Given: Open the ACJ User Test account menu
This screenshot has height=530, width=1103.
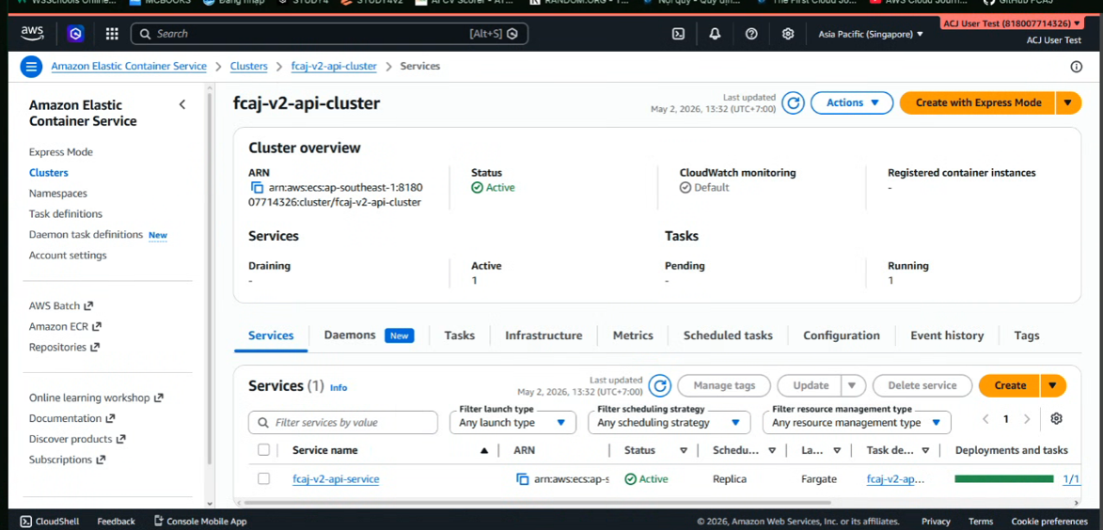Looking at the screenshot, I should point(1011,23).
